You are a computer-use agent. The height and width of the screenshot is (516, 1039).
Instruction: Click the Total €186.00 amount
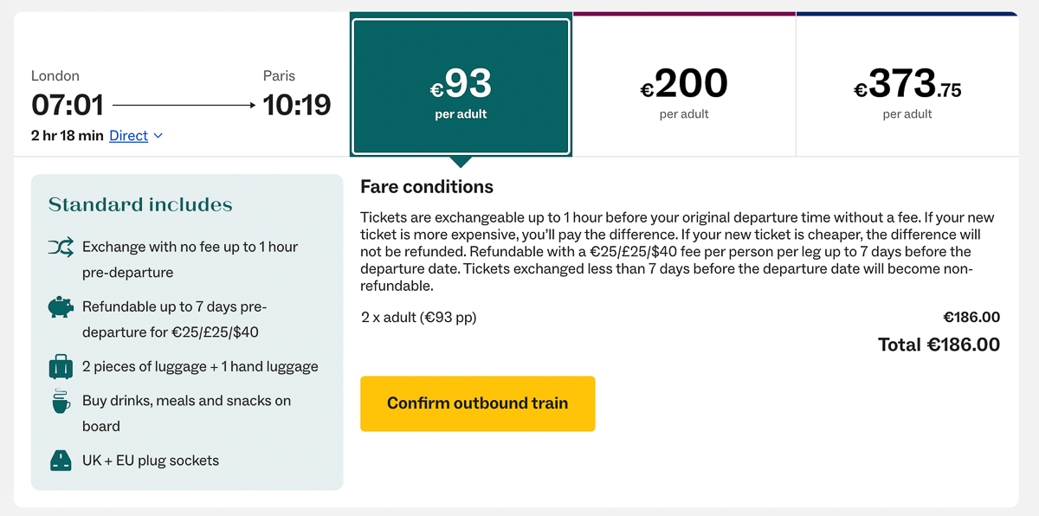click(939, 345)
